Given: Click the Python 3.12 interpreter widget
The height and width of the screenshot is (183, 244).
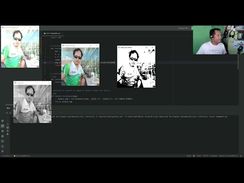Looking at the screenshot, I should click(228, 156).
